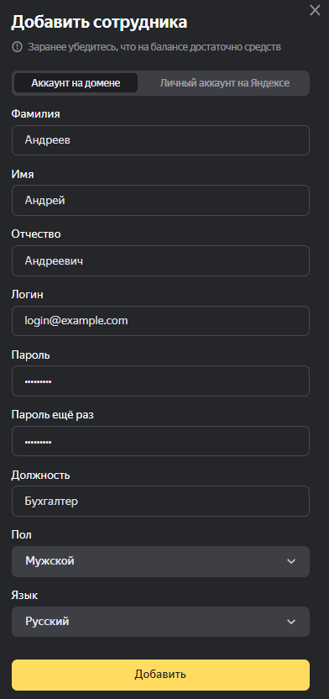Focus the Имя field containing Андрей
Image resolution: width=329 pixels, height=699 pixels.
[x=160, y=201]
